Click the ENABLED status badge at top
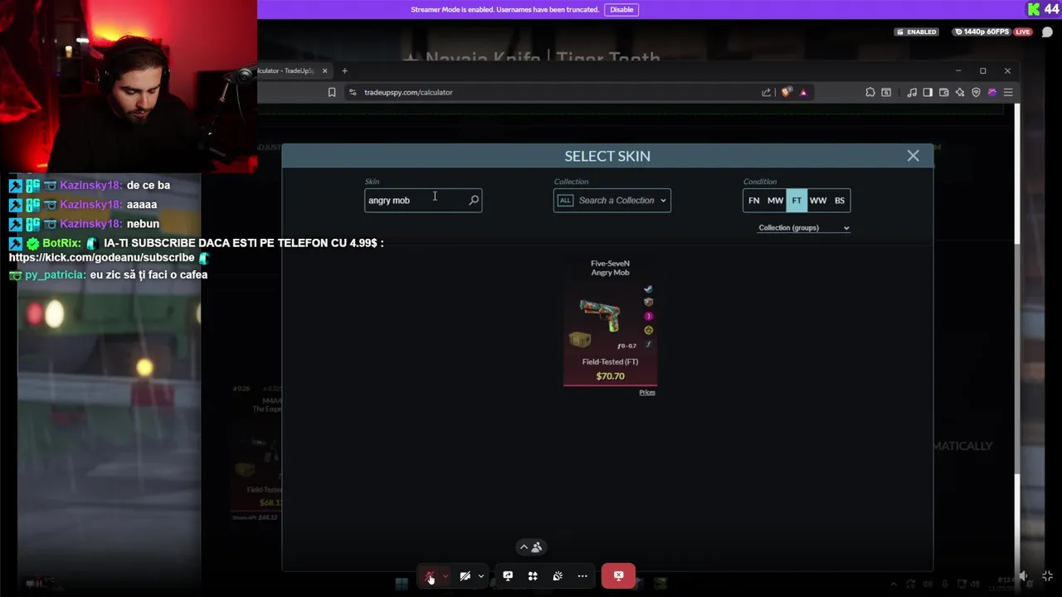1062x597 pixels. point(917,32)
